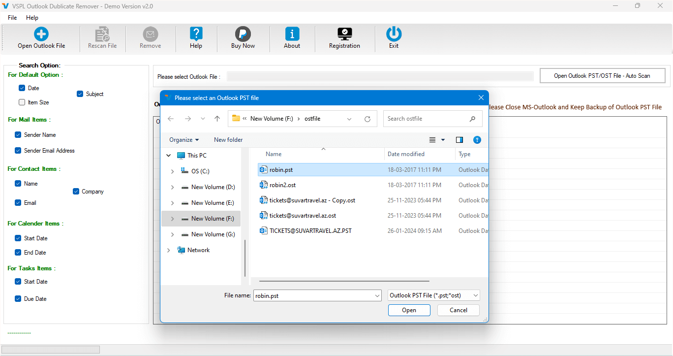Screen dimensions: 673x356
Task: Click the tickets@suvartravel.az.ost file icon
Action: pyautogui.click(x=264, y=216)
